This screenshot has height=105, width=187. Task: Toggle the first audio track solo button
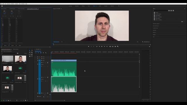click(x=46, y=63)
